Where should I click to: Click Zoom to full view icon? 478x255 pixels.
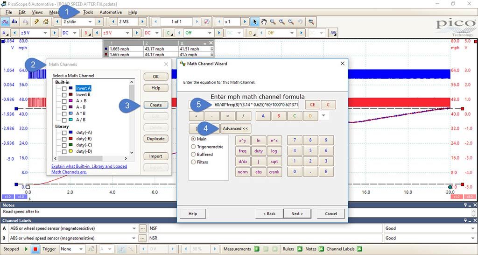311,21
